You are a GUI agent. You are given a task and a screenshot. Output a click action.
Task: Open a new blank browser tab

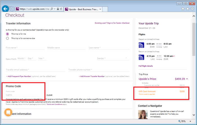105,9
